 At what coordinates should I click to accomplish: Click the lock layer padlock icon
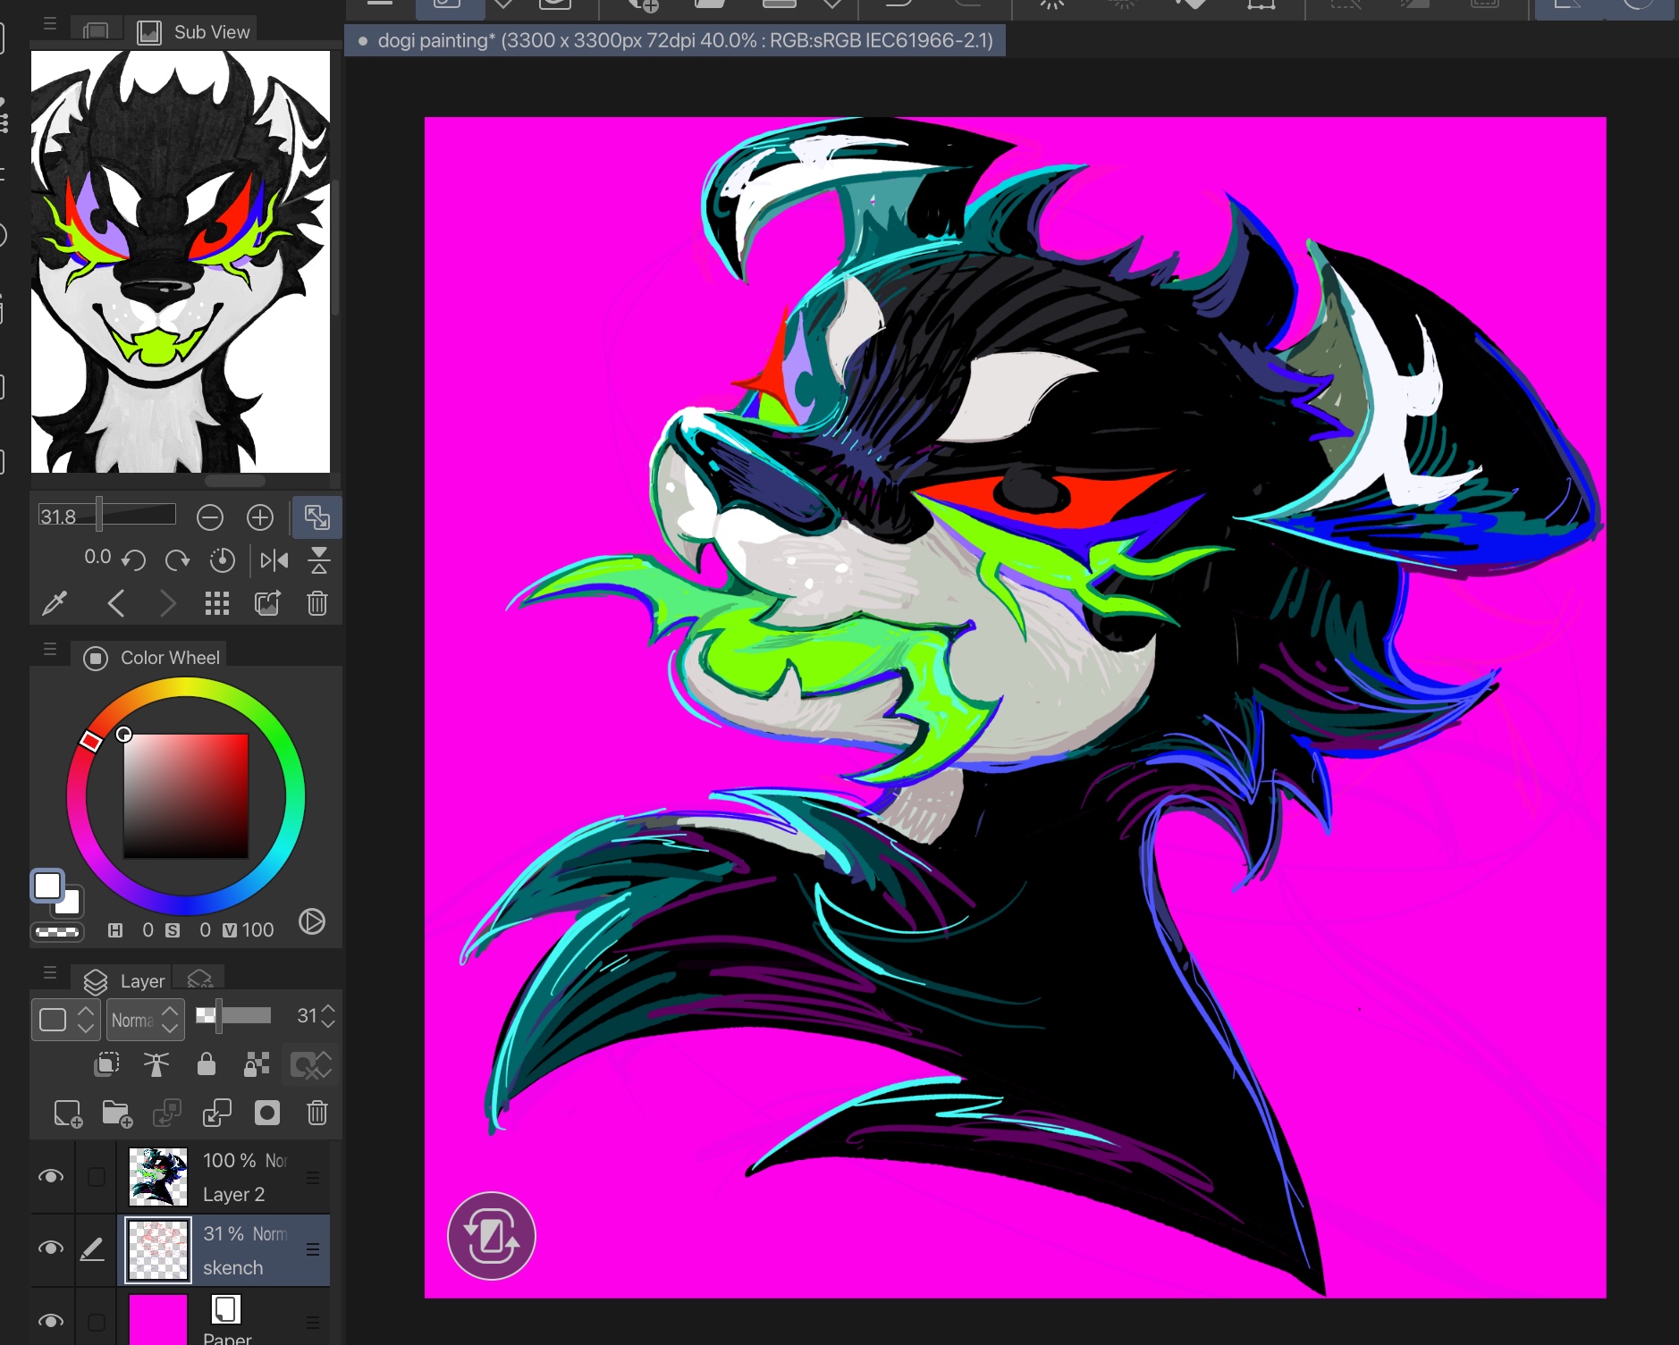207,1063
